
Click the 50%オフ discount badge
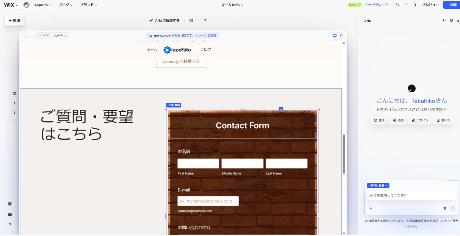[355, 5]
